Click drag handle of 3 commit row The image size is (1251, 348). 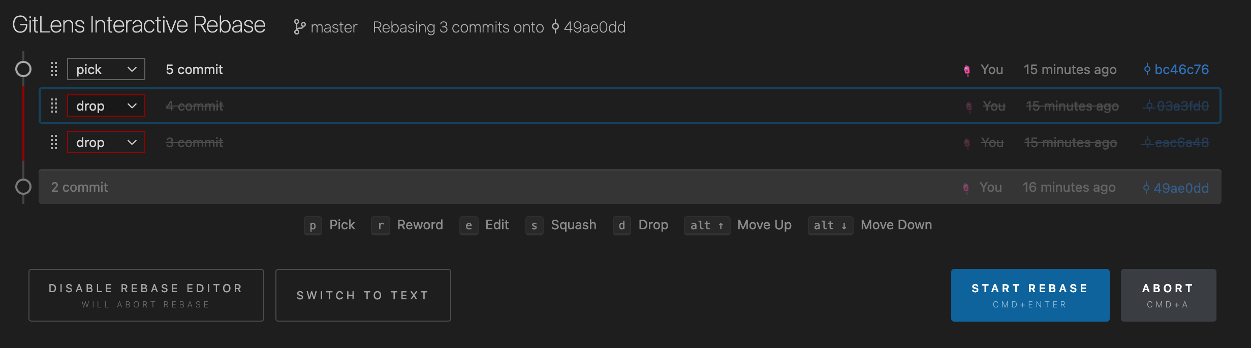tap(54, 143)
